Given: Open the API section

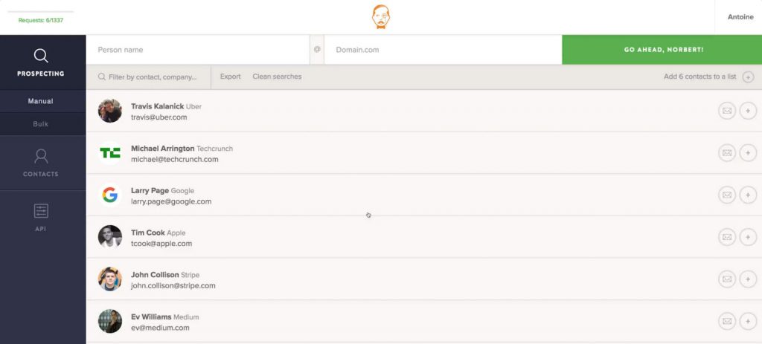Looking at the screenshot, I should pyautogui.click(x=41, y=217).
